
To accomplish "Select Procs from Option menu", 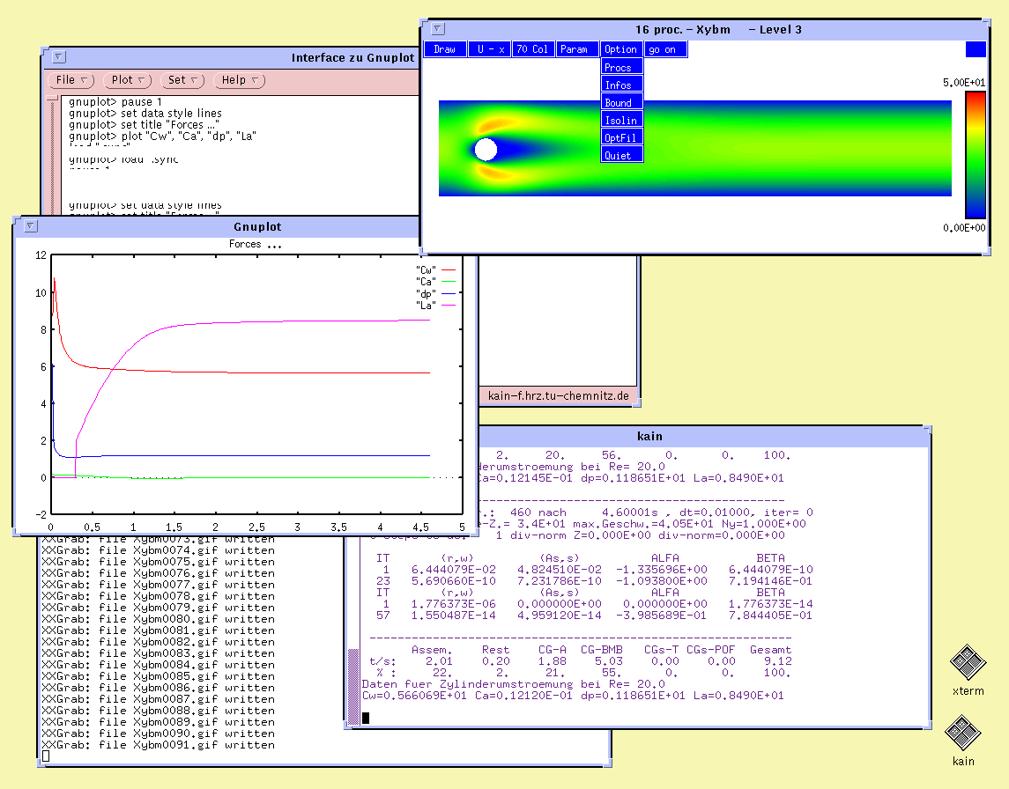I will tap(621, 68).
